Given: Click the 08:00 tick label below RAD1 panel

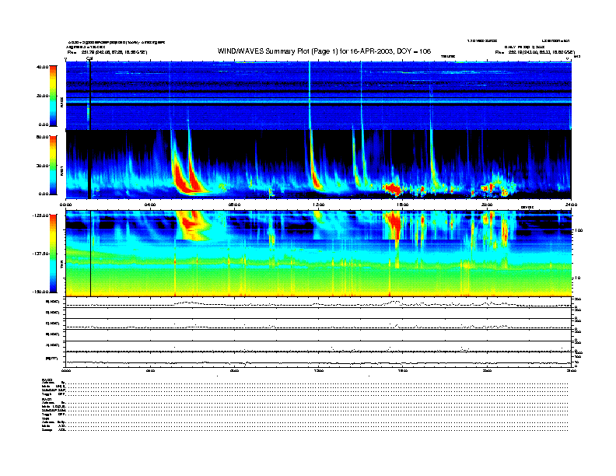Looking at the screenshot, I should pyautogui.click(x=234, y=205).
